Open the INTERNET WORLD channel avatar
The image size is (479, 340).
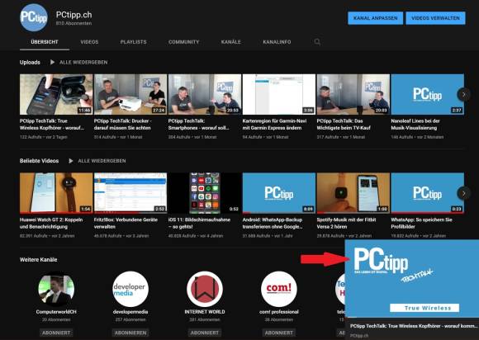tap(205, 289)
